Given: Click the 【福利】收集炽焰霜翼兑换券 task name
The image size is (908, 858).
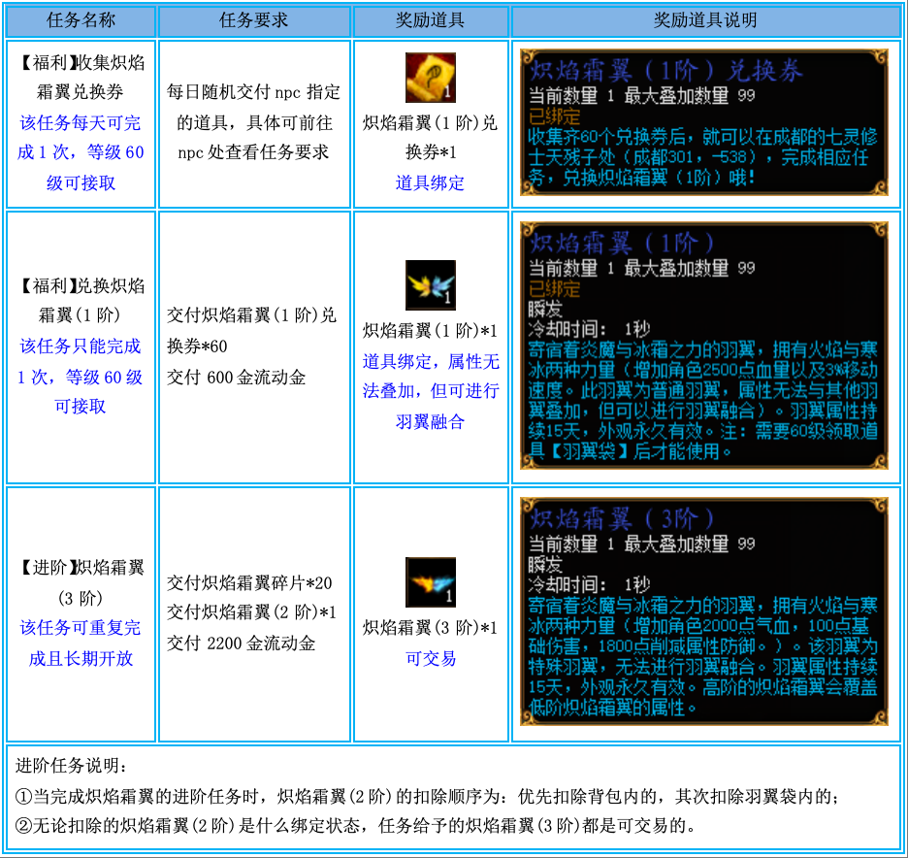Looking at the screenshot, I should pyautogui.click(x=81, y=78).
